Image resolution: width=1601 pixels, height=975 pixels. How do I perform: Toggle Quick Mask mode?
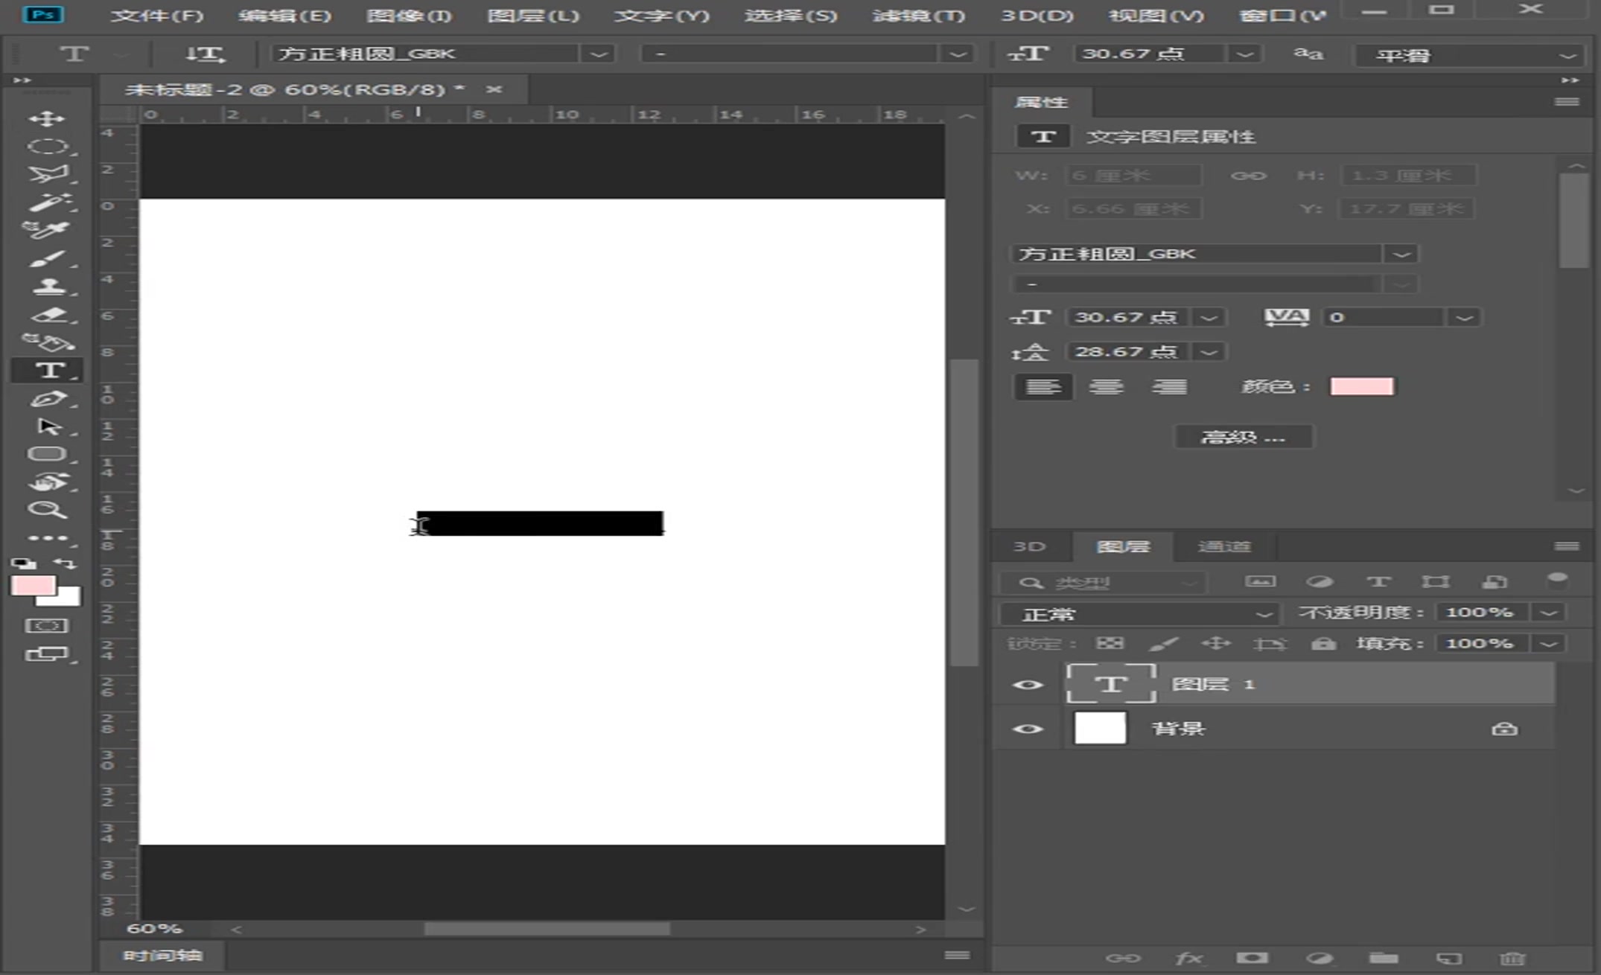tap(46, 626)
